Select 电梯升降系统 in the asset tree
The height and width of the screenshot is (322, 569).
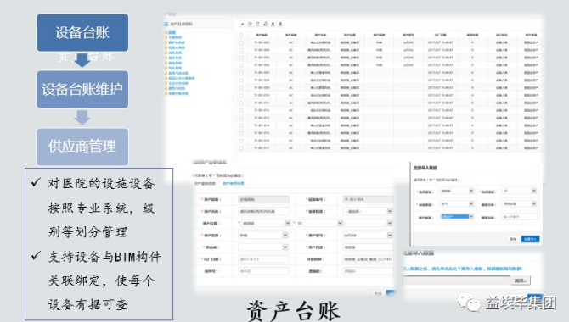(178, 93)
